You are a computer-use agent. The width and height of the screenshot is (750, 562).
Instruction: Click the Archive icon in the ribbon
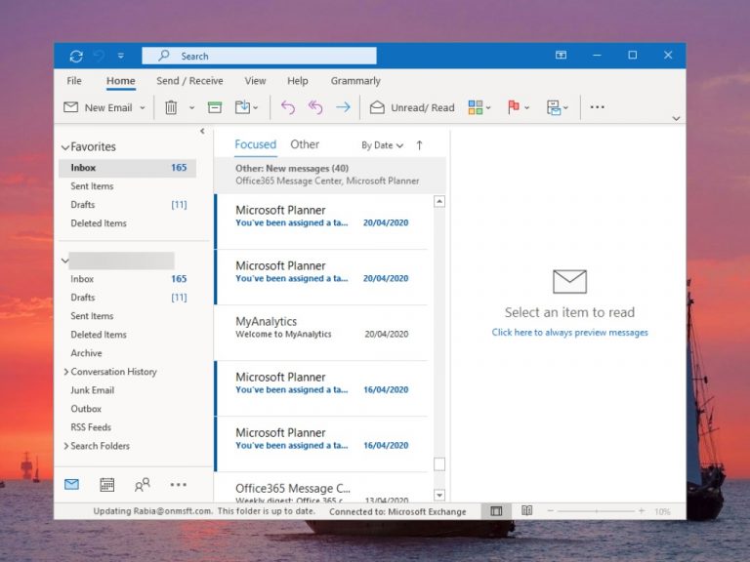215,107
